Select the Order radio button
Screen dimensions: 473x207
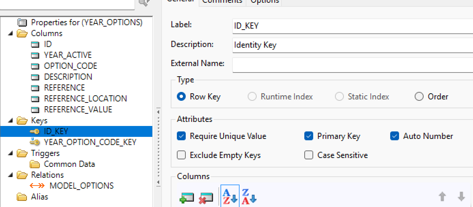click(419, 97)
